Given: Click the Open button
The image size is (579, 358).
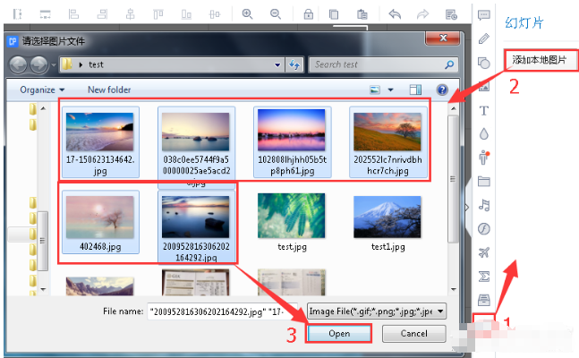Looking at the screenshot, I should pyautogui.click(x=339, y=333).
